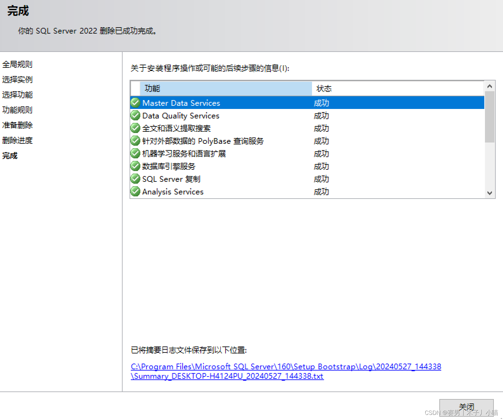Select the Data Quality Services row text
The width and height of the screenshot is (503, 419).
point(181,116)
